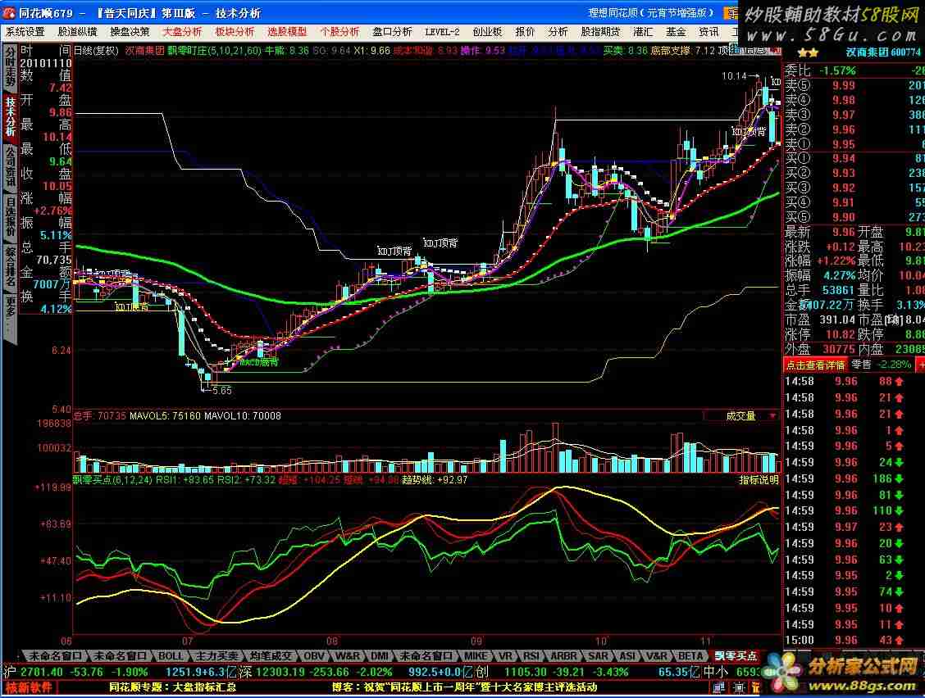The height and width of the screenshot is (698, 925).
Task: Open the 操盘决策 menu
Action: coord(130,32)
